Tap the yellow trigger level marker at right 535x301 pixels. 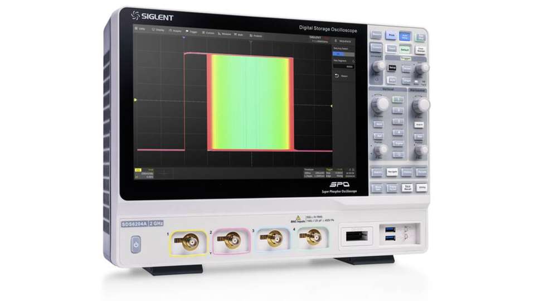331,106
